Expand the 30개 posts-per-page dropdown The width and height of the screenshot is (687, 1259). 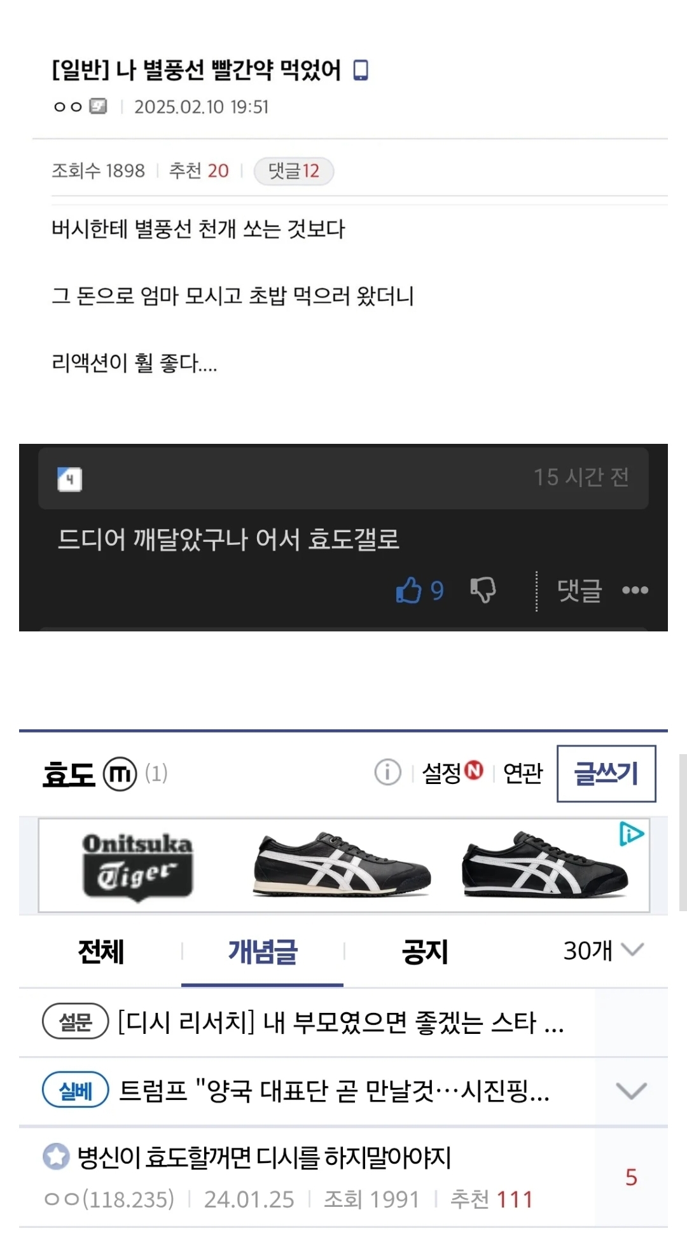pos(604,951)
